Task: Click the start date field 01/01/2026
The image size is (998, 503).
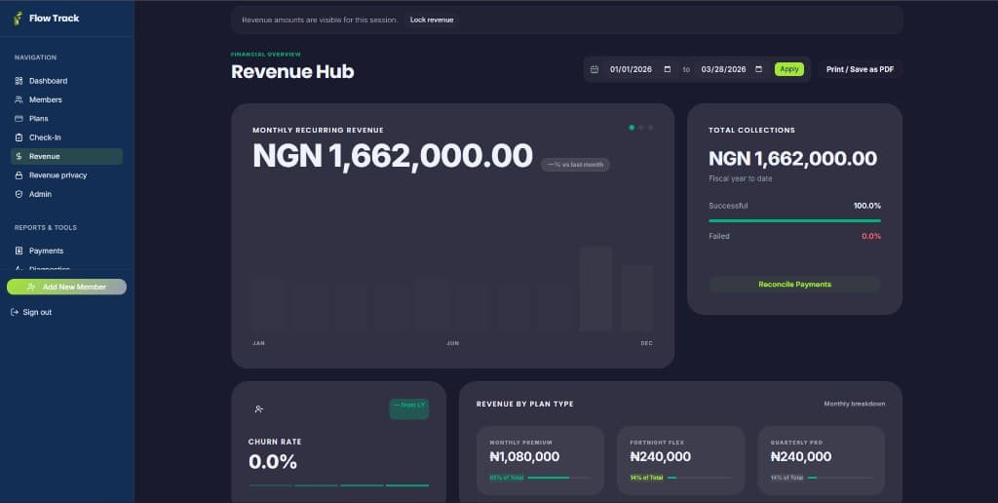Action: point(640,69)
